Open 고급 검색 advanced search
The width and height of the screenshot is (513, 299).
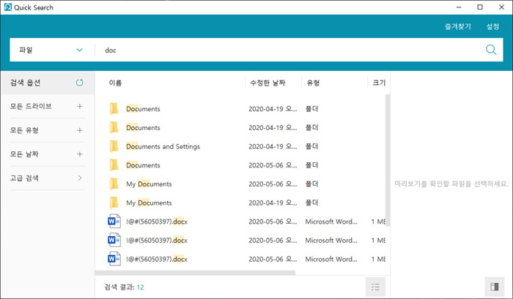[x=80, y=178]
